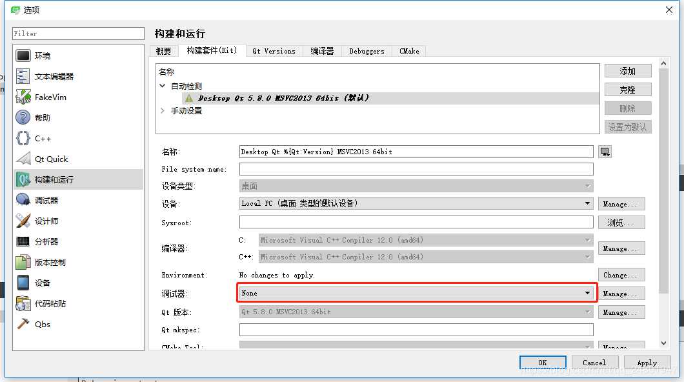Select the 帮助 question mark icon

point(23,117)
